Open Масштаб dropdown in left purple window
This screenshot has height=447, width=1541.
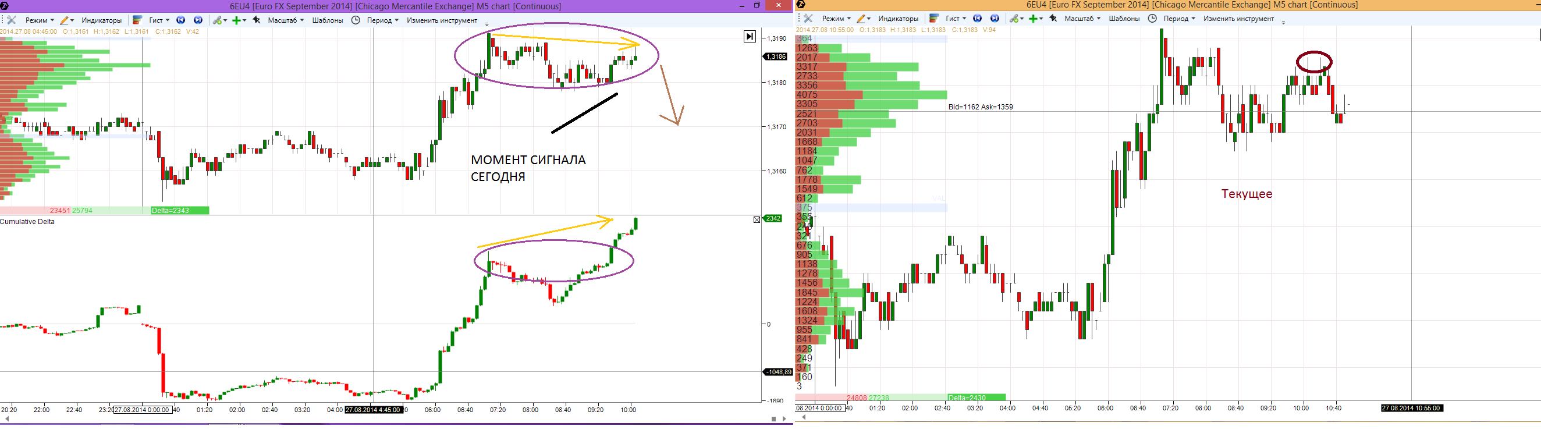click(286, 20)
